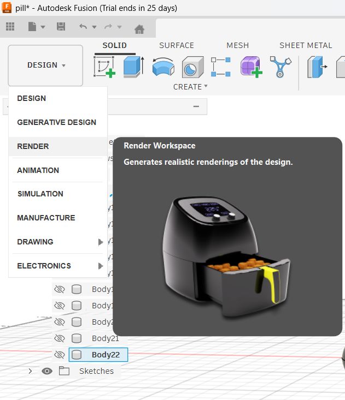
Task: Choose GENERATIVE DESIGN workspace
Action: click(58, 122)
